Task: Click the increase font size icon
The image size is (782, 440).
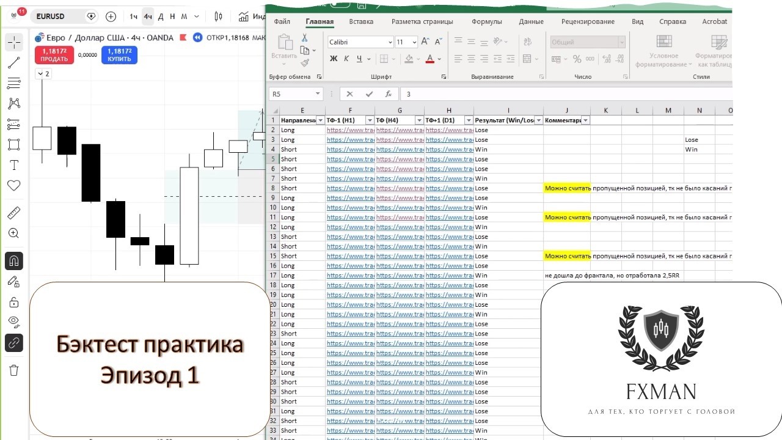Action: [425, 42]
